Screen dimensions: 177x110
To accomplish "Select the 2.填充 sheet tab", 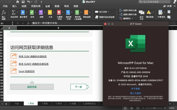I will tap(45, 104).
